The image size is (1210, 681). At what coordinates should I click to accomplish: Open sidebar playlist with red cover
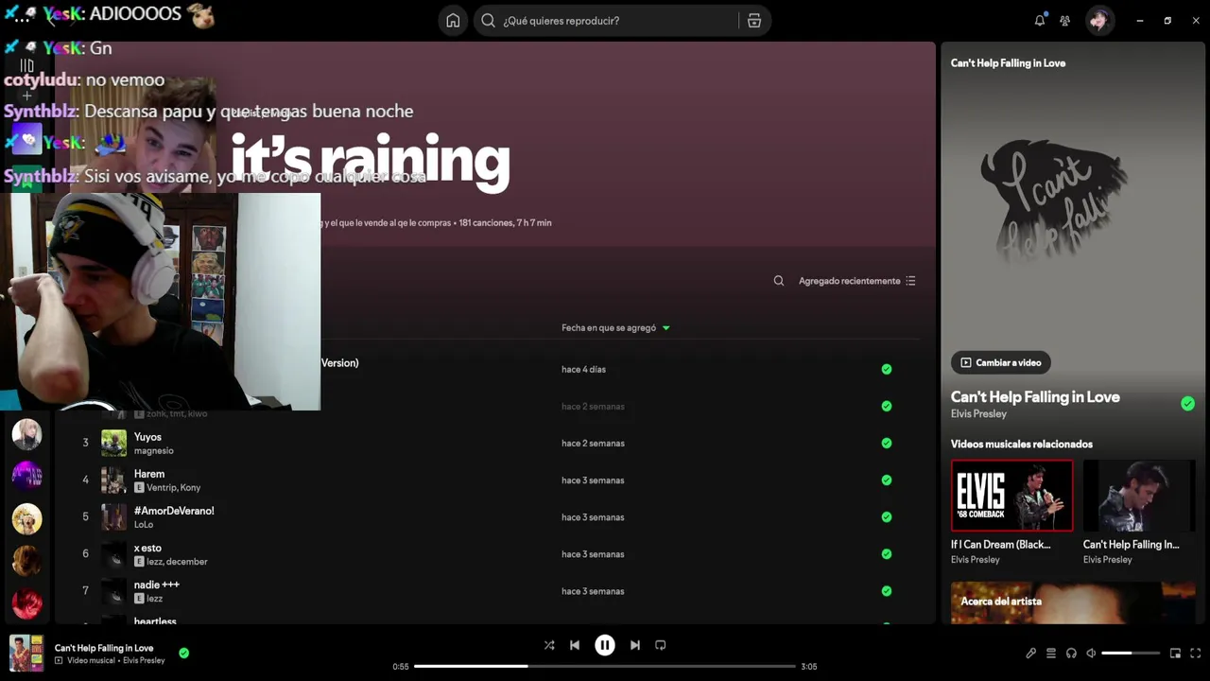(26, 602)
